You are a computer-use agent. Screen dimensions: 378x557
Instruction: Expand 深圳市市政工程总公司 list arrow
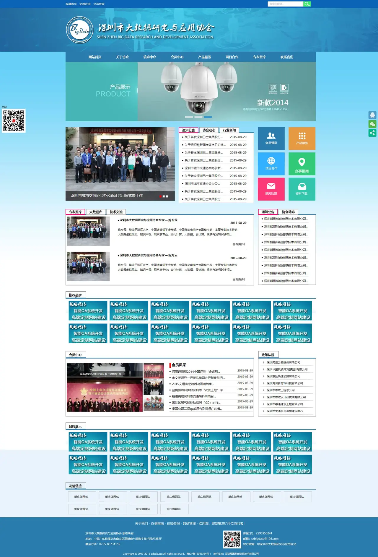(x=264, y=390)
